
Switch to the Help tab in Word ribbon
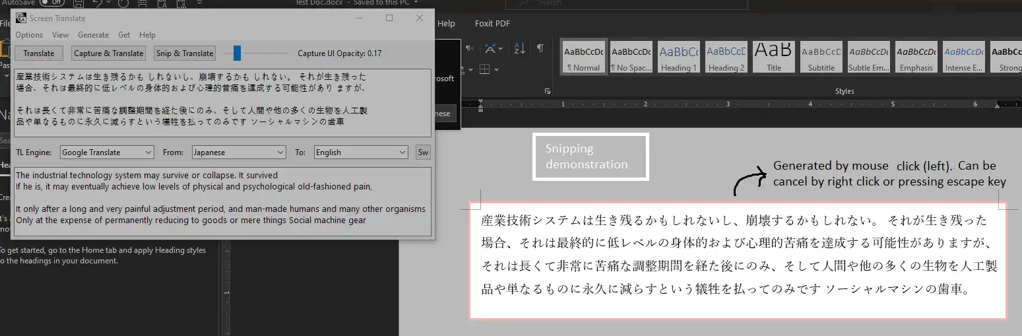pyautogui.click(x=446, y=24)
